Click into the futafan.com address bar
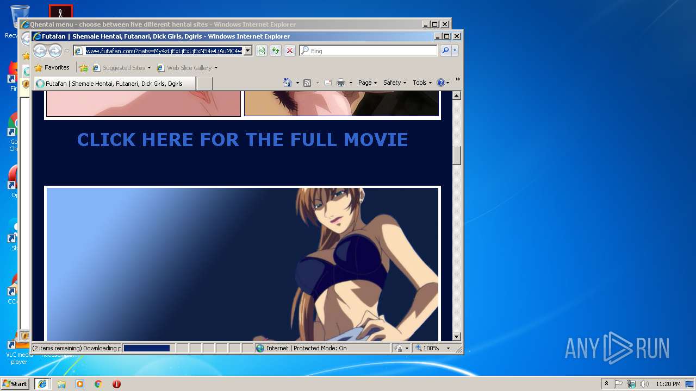The width and height of the screenshot is (696, 391). point(164,51)
